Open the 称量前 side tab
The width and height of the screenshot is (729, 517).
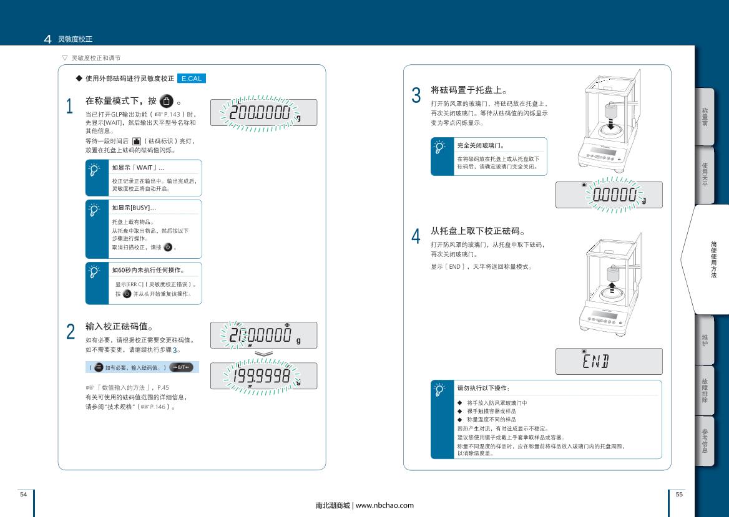(705, 117)
